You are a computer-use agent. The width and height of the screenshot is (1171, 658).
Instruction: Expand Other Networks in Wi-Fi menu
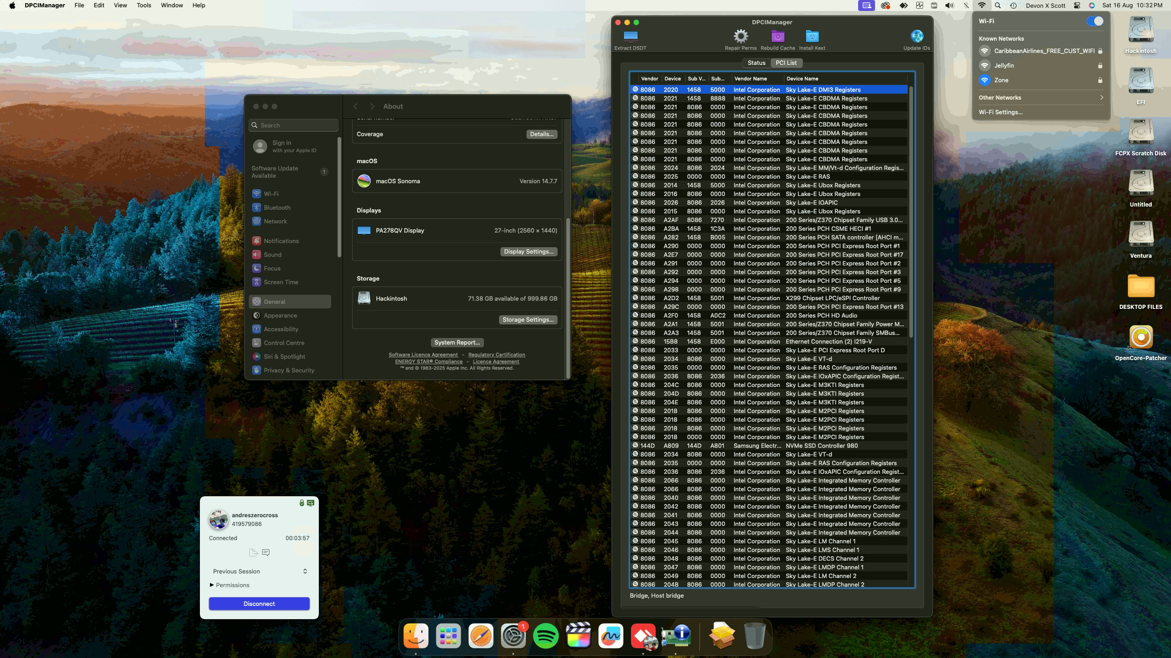pos(1041,97)
